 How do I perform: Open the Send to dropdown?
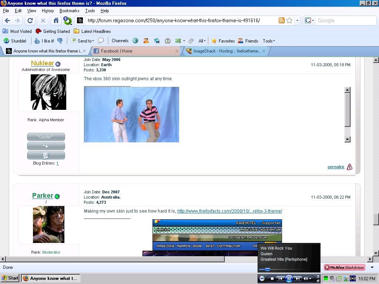[x=83, y=41]
